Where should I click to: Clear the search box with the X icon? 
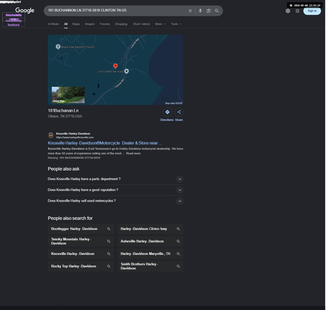coord(190,11)
